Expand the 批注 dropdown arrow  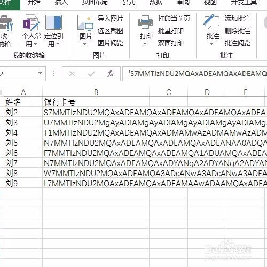(211, 44)
